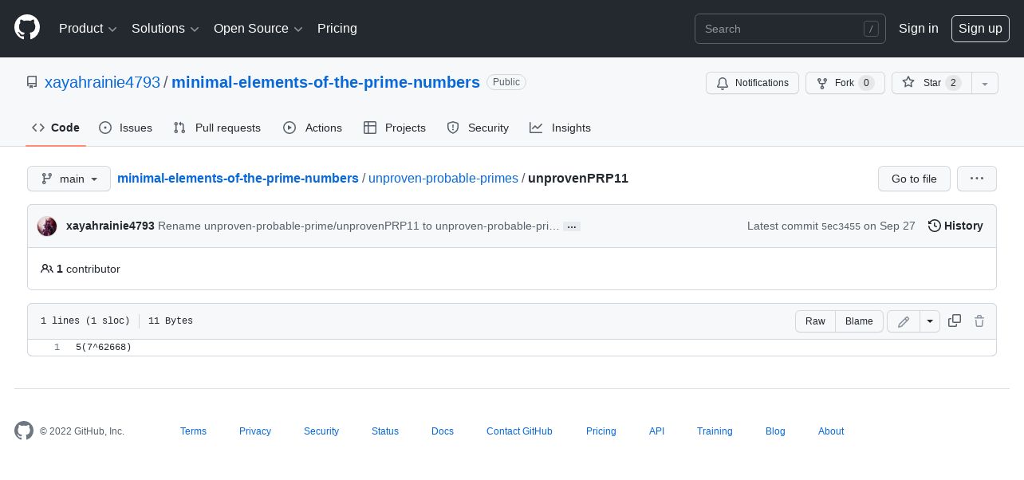Image resolution: width=1024 pixels, height=480 pixels.
Task: Click the Notifications bell button
Action: click(752, 83)
